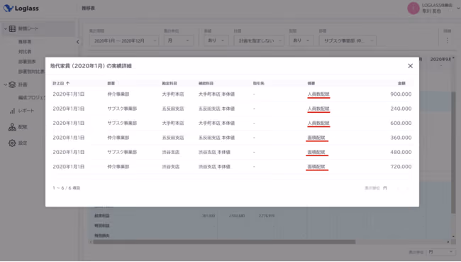Close the 地代家賃 details dialog
Screen dimensions: 461x262
(x=410, y=66)
